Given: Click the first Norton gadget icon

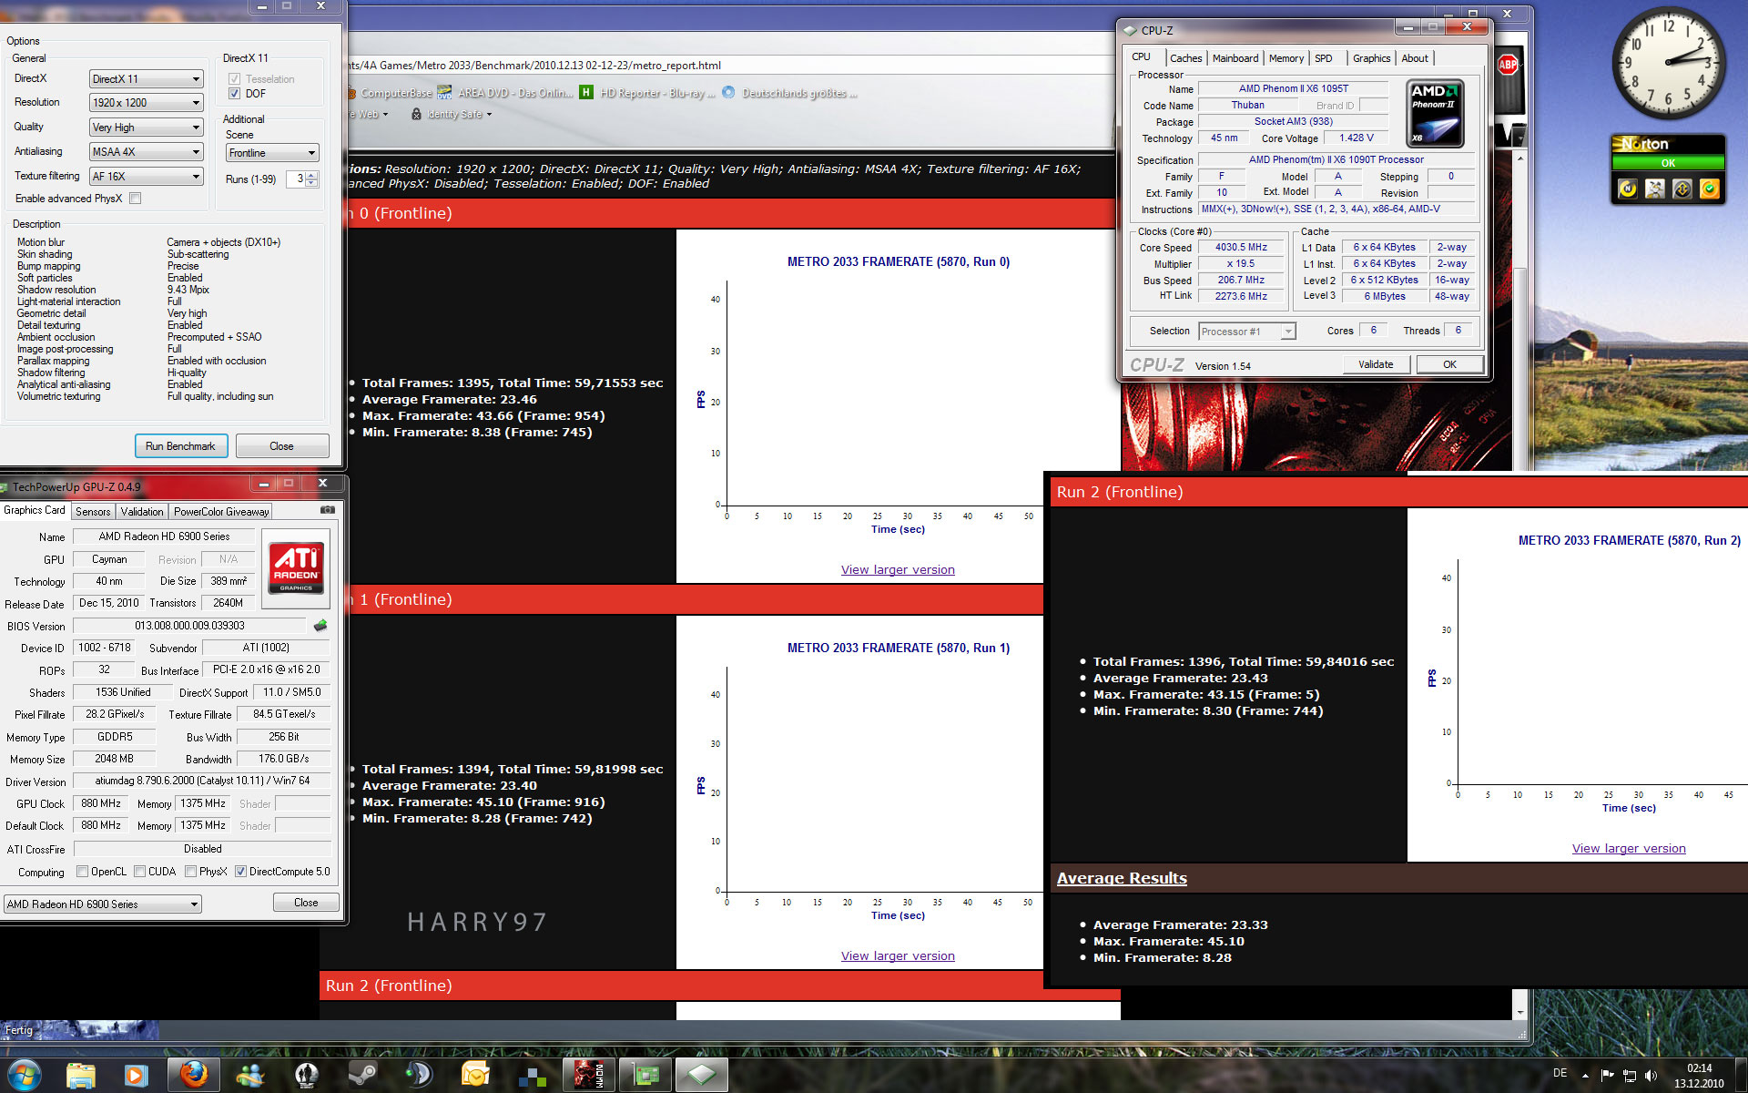Looking at the screenshot, I should tap(1628, 189).
